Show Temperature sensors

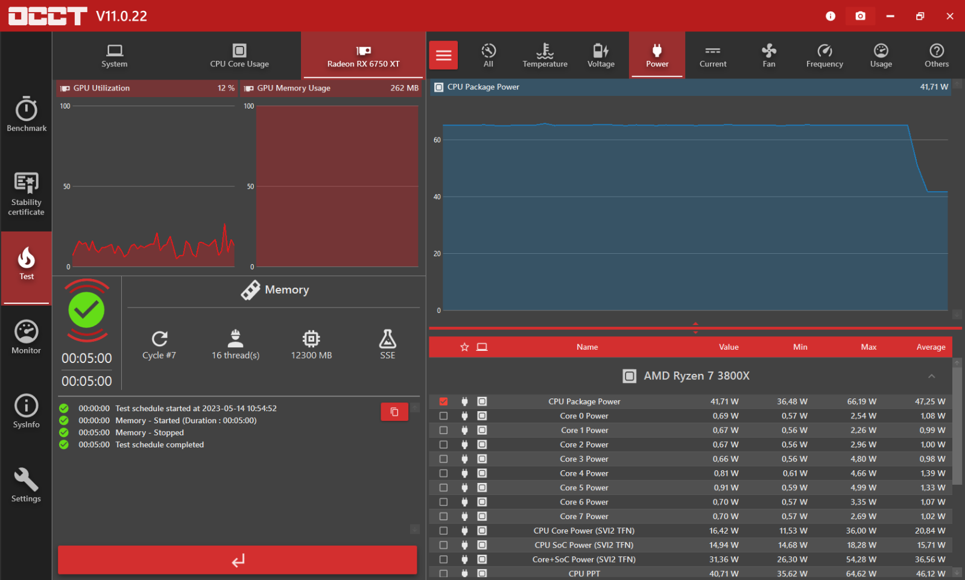tap(545, 55)
